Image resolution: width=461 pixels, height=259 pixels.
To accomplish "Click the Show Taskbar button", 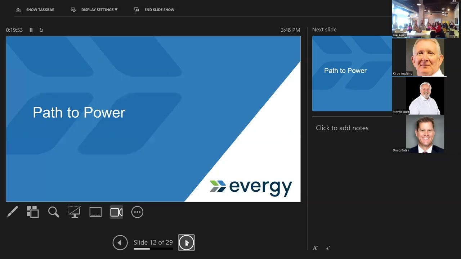I will (35, 10).
